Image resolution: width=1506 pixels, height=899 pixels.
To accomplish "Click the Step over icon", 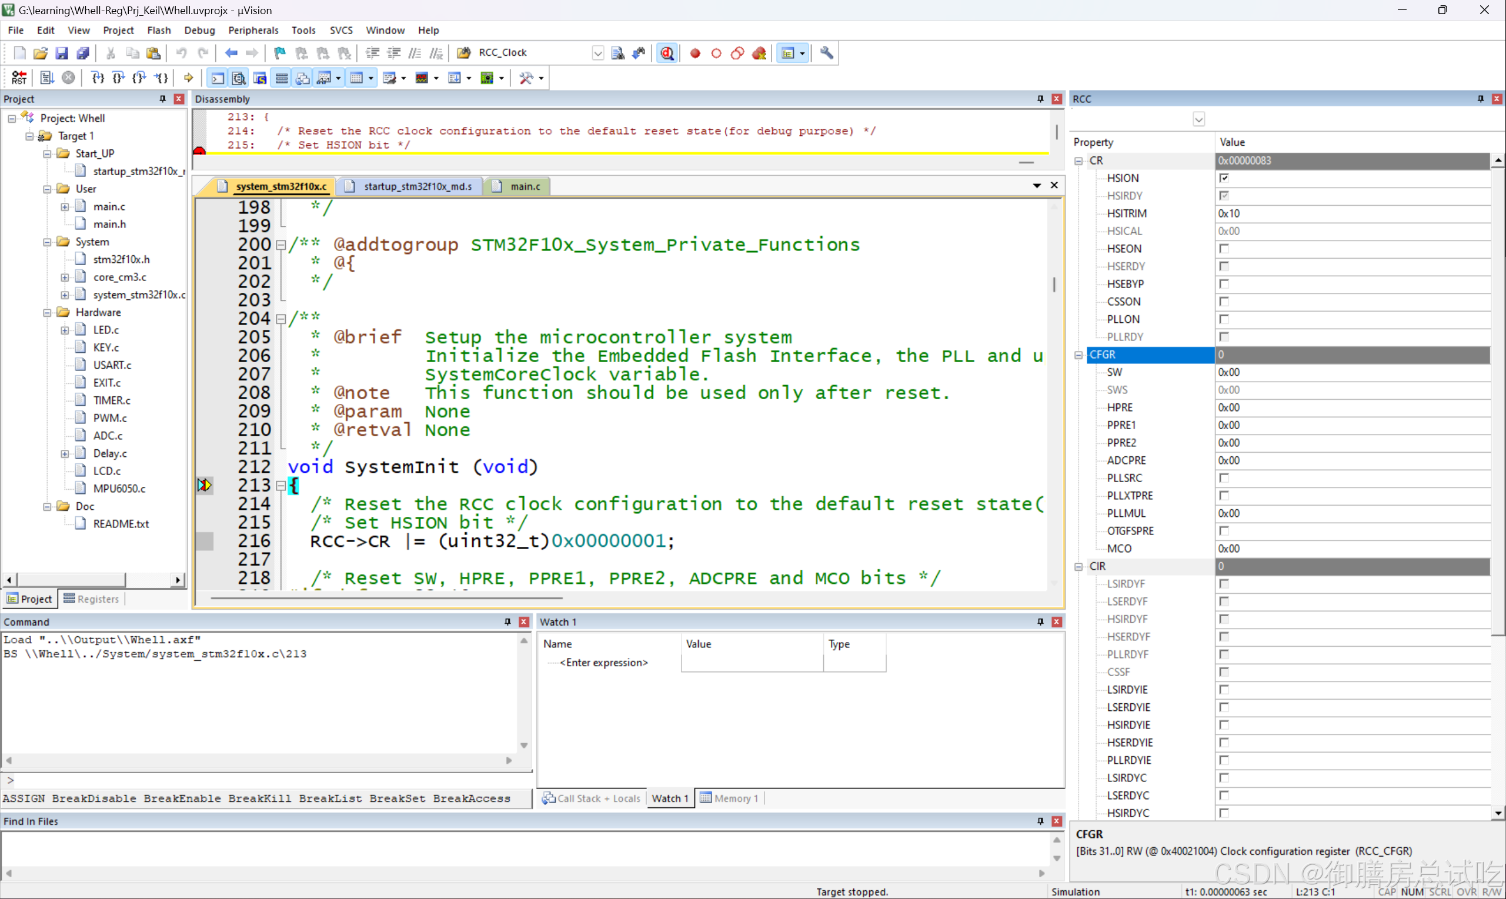I will (x=119, y=78).
